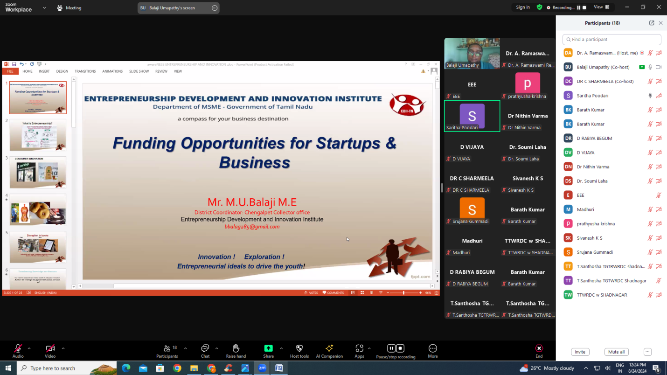Expand the Apps options arrow
Screen dimensions: 667x375
pos(369,348)
